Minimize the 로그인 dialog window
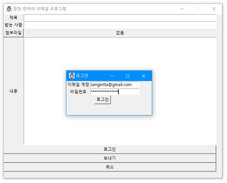Screen dimensions: 227x183 112,76
